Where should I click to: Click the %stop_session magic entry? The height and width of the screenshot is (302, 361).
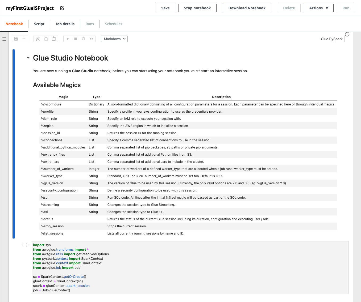click(x=52, y=226)
